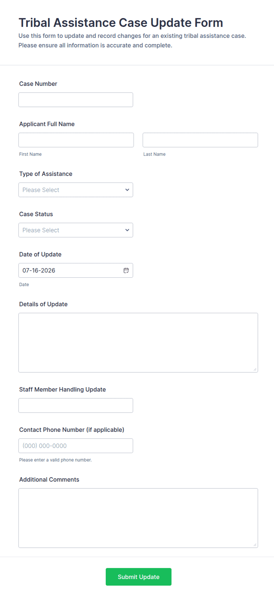Grab the Details of Update resize handle

pos(255,369)
